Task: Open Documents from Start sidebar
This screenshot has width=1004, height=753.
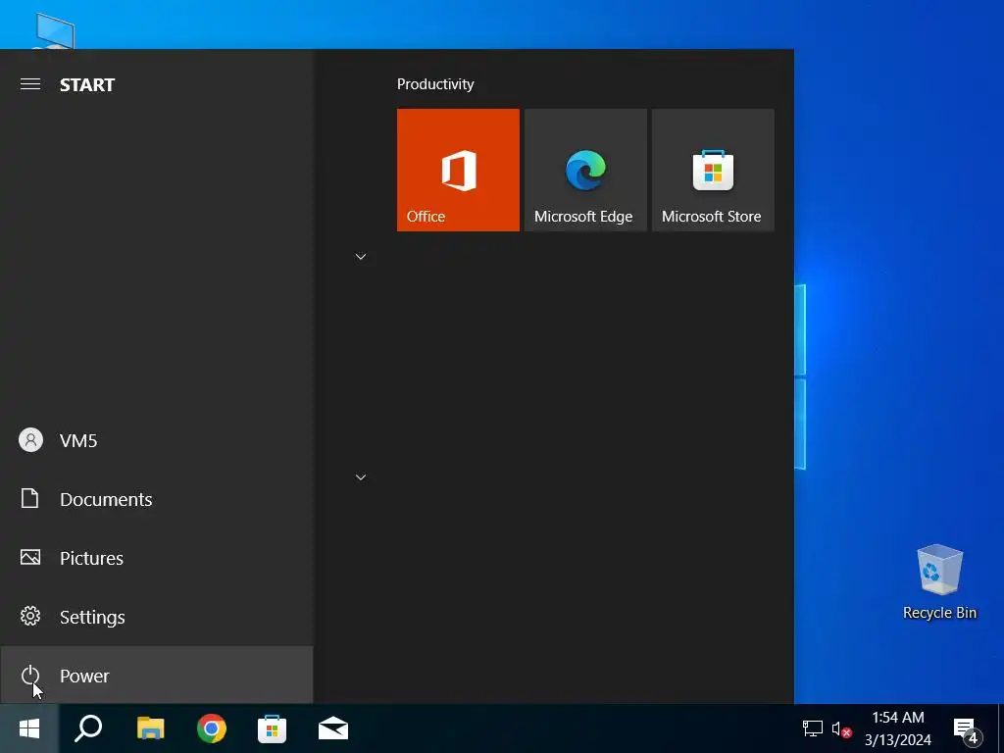Action: (x=156, y=499)
